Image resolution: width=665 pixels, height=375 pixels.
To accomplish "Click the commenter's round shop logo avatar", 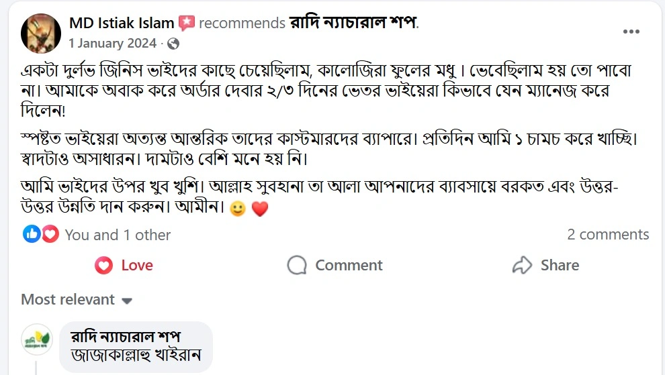I will click(x=38, y=340).
